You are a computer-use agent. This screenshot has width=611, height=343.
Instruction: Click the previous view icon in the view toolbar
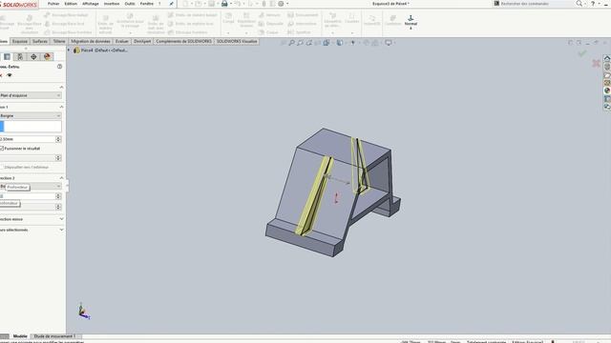308,43
